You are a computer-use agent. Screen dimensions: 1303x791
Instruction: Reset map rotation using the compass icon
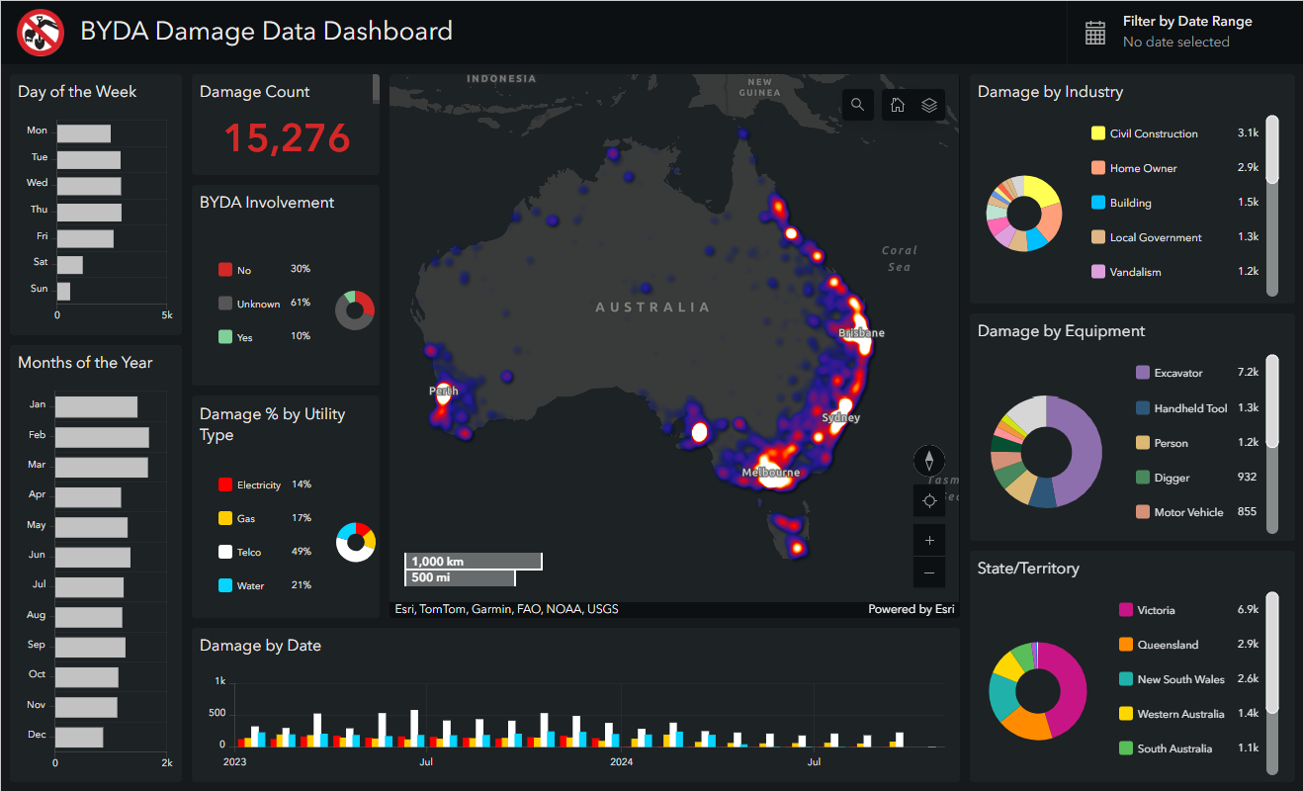point(928,460)
